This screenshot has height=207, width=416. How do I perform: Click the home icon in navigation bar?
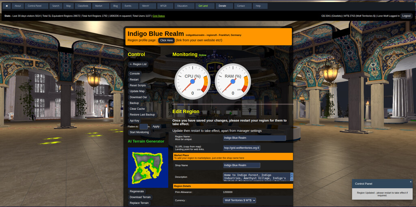6,6
